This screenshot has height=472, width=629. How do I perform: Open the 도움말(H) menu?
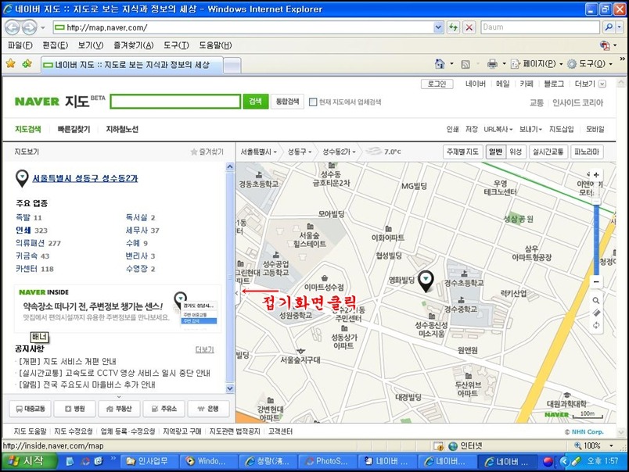[215, 45]
